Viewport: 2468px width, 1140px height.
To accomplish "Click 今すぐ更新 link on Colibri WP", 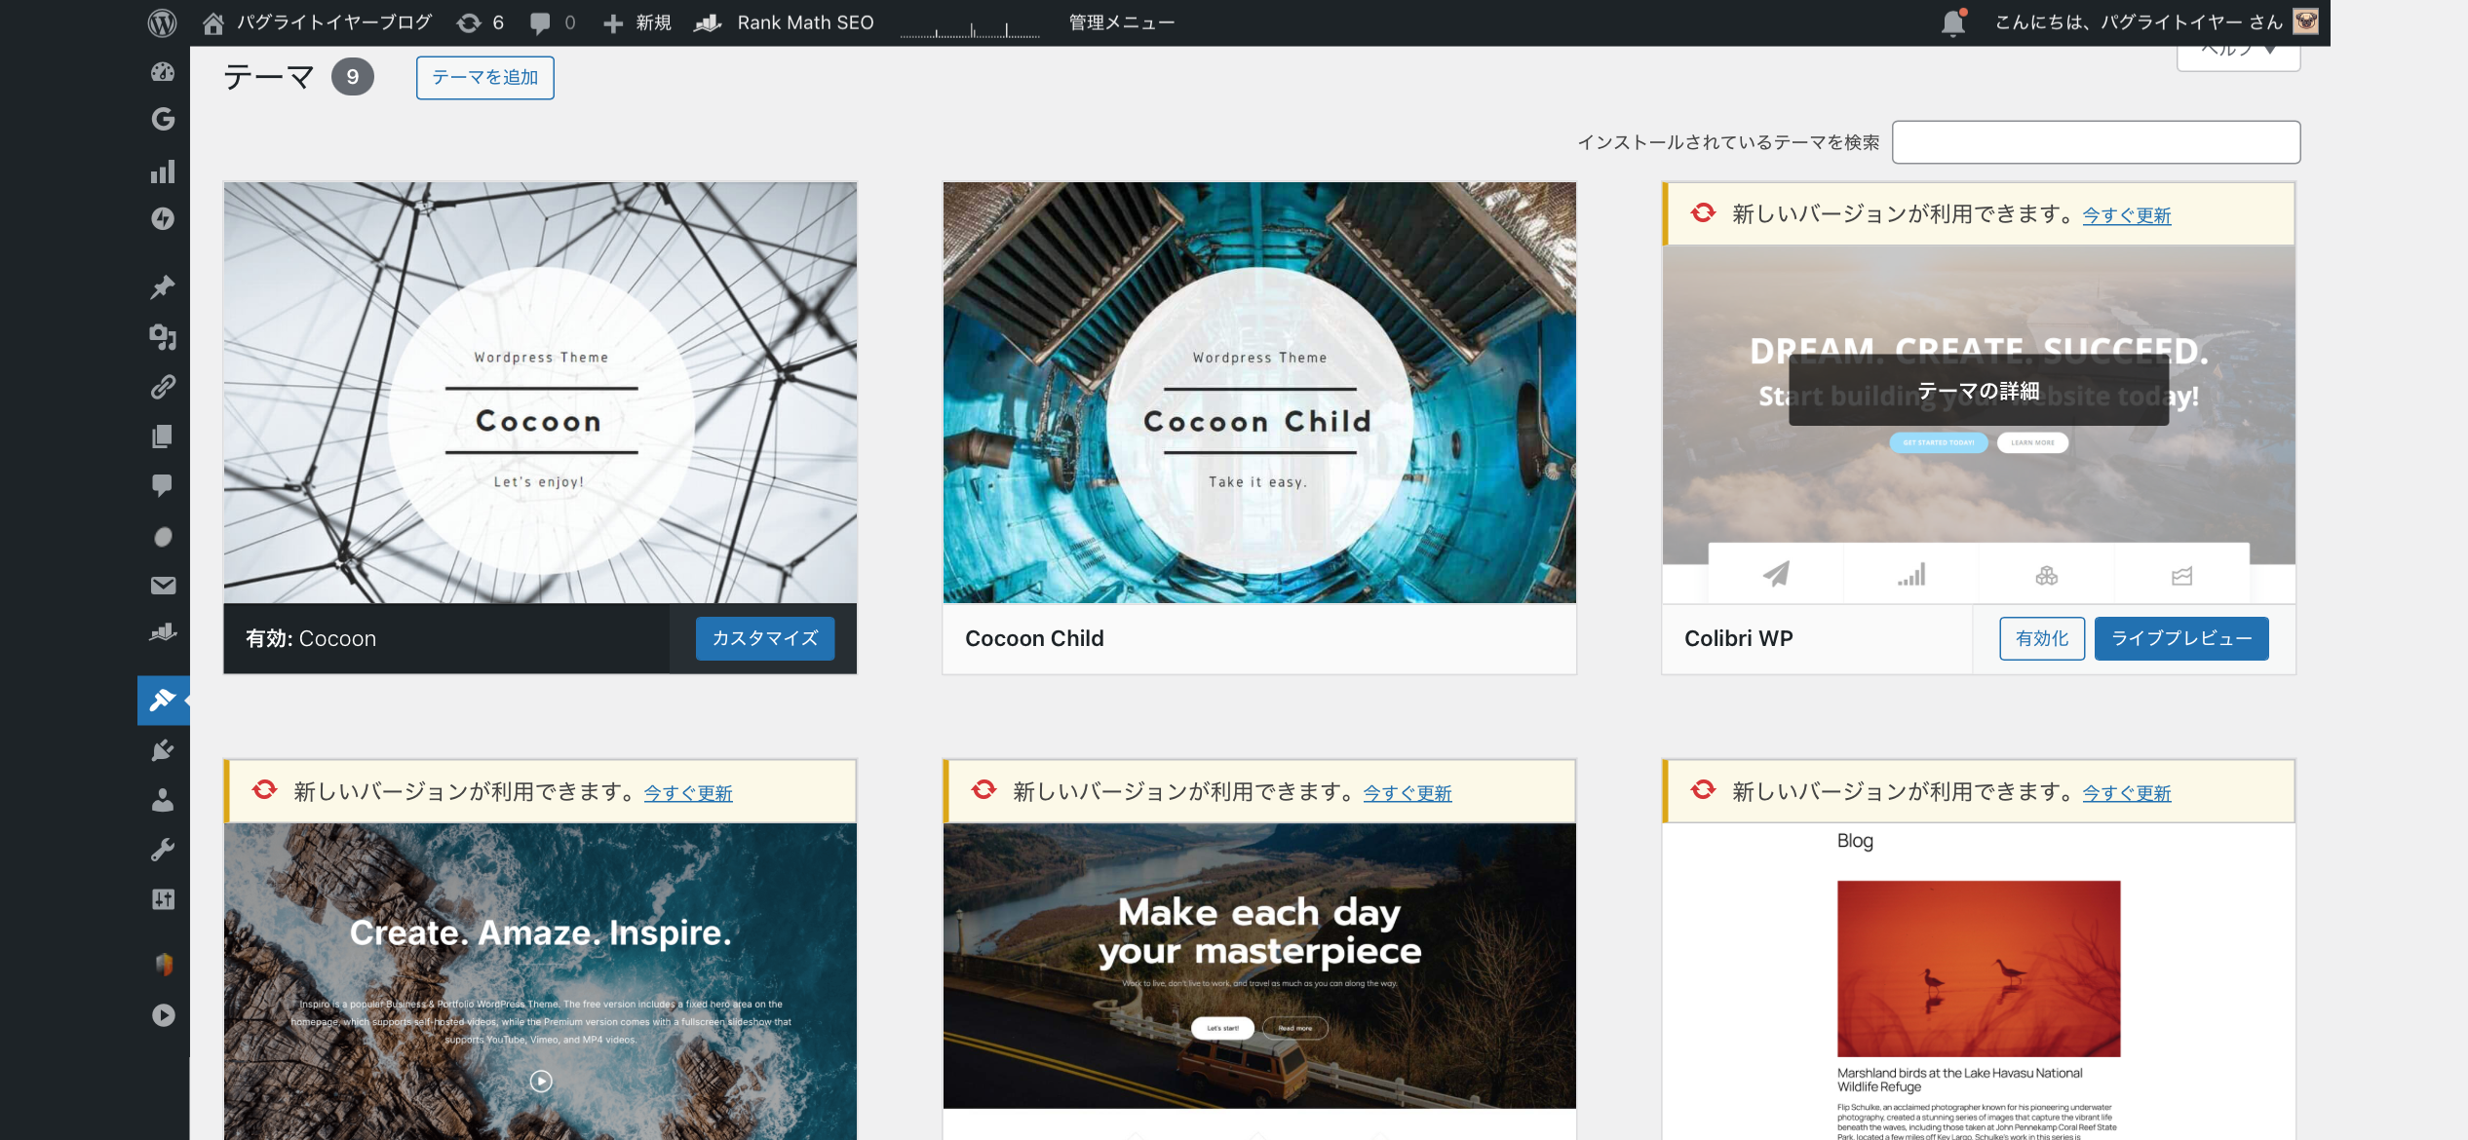I will 2126,215.
